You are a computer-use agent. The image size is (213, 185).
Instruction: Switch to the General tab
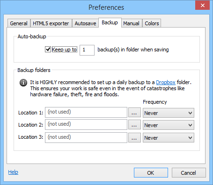(19, 23)
